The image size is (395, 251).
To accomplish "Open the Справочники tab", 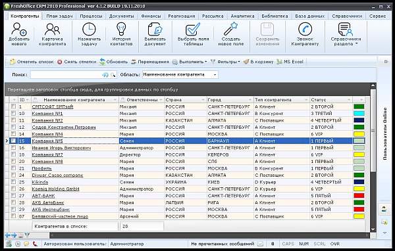I will pyautogui.click(x=347, y=16).
